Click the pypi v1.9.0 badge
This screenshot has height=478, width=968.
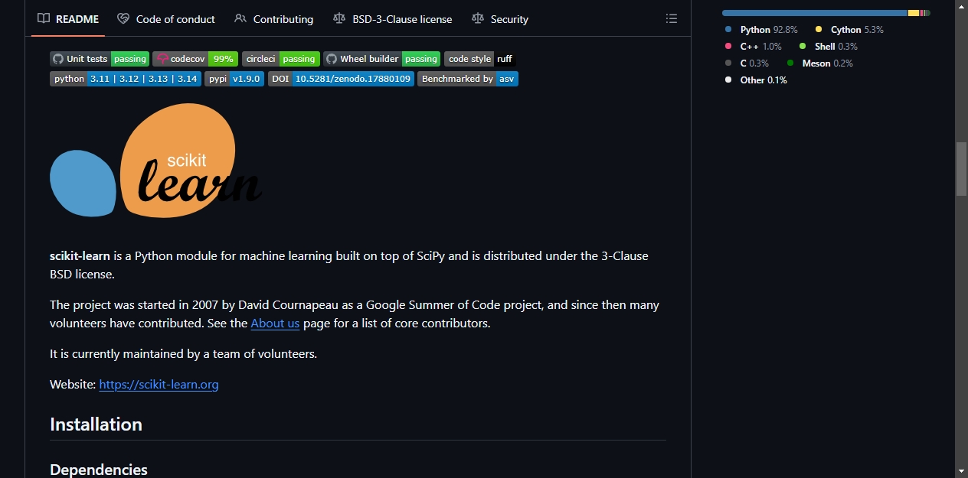(234, 79)
